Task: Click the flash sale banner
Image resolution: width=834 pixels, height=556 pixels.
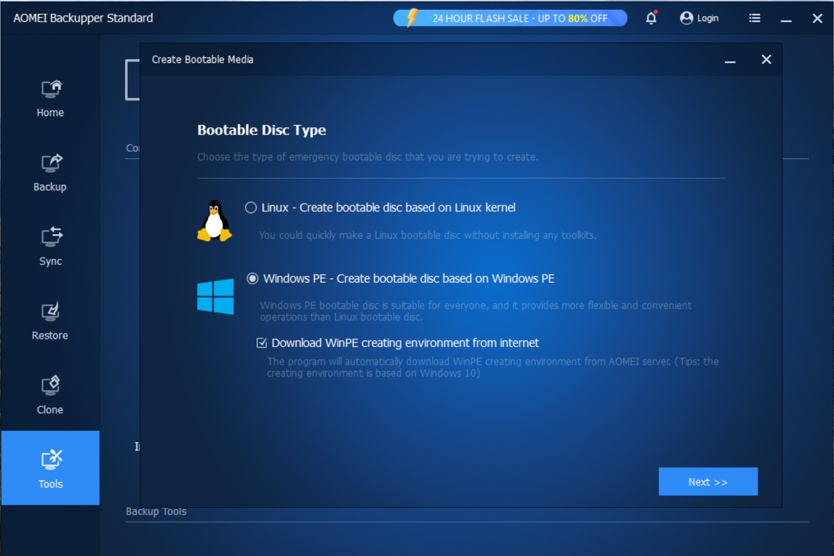Action: point(510,18)
